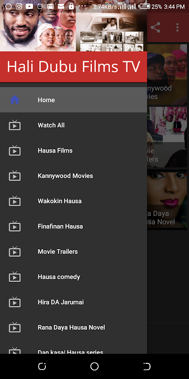This screenshot has height=379, width=189.
Task: Tap the blue Home icon
Action: click(x=15, y=100)
